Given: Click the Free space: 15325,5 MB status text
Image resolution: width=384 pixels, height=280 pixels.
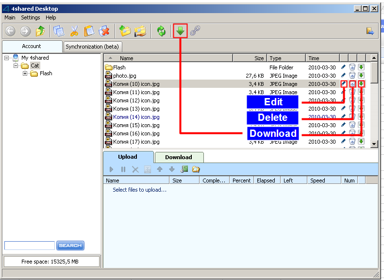Looking at the screenshot, I should [x=50, y=262].
